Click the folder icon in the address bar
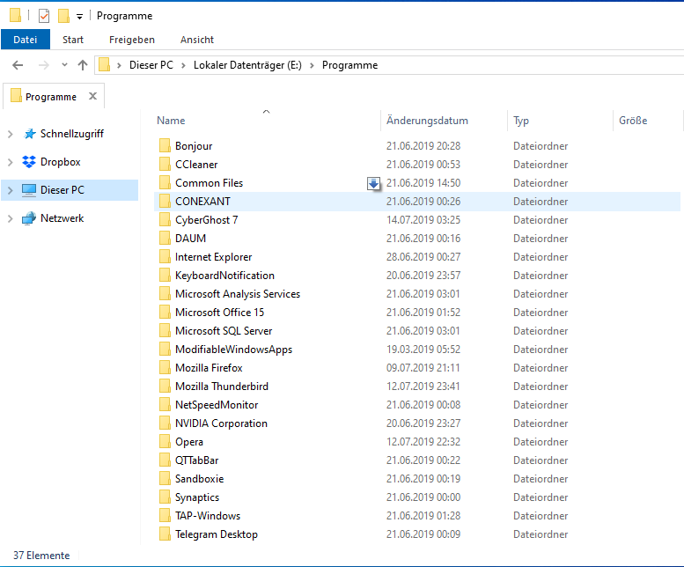The width and height of the screenshot is (684, 567). click(x=104, y=65)
